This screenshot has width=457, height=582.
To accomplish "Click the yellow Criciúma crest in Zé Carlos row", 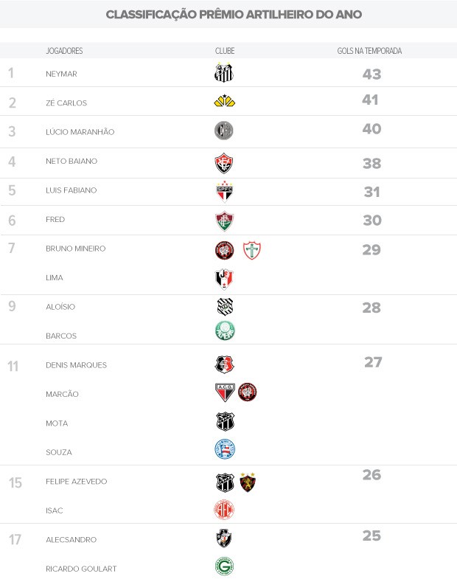I will coord(224,101).
